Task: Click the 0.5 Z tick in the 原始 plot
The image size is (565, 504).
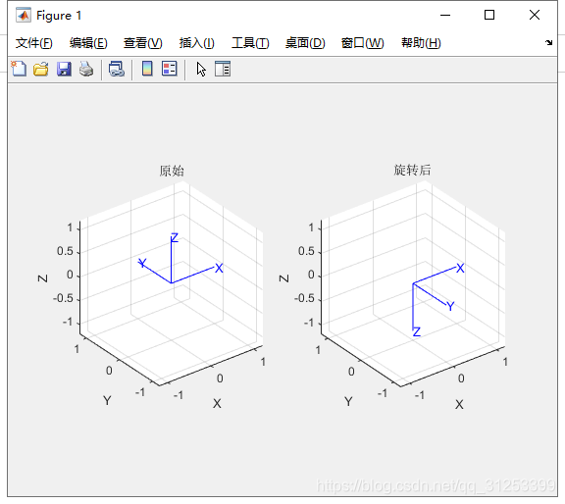Action: pos(65,251)
